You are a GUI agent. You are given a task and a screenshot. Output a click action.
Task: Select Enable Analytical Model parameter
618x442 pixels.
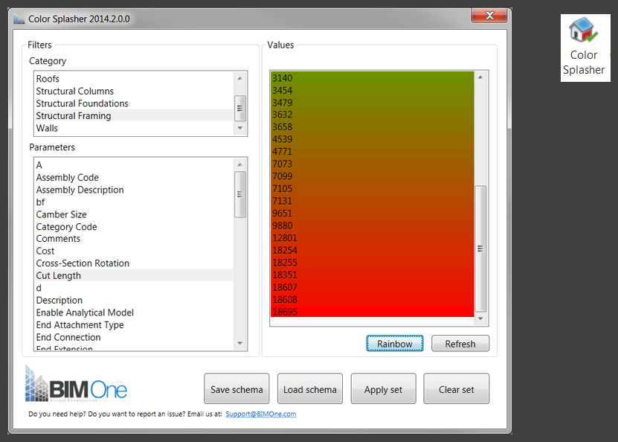click(x=134, y=313)
